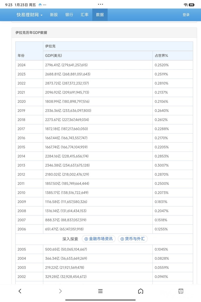This screenshot has width=201, height=302.
Task: Tap the 年份 column header
Action: click(x=21, y=56)
